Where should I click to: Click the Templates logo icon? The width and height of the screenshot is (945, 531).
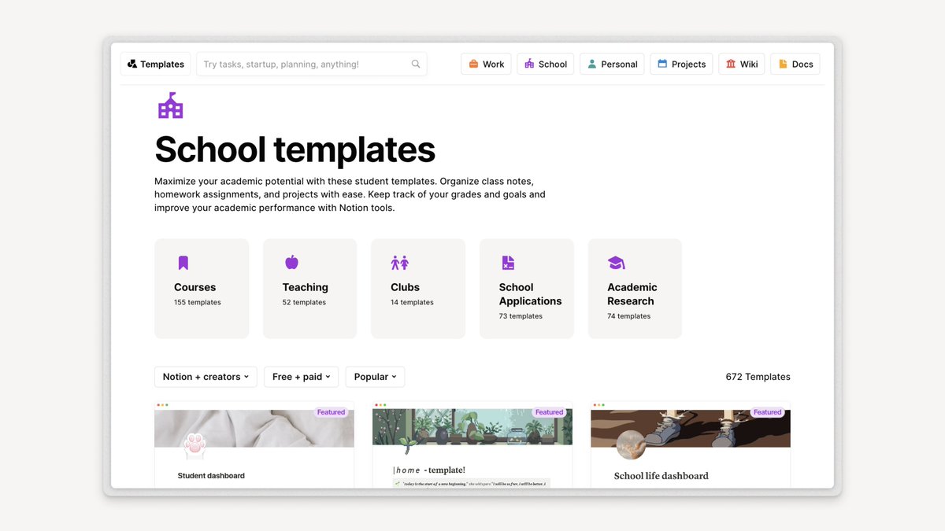[132, 65]
